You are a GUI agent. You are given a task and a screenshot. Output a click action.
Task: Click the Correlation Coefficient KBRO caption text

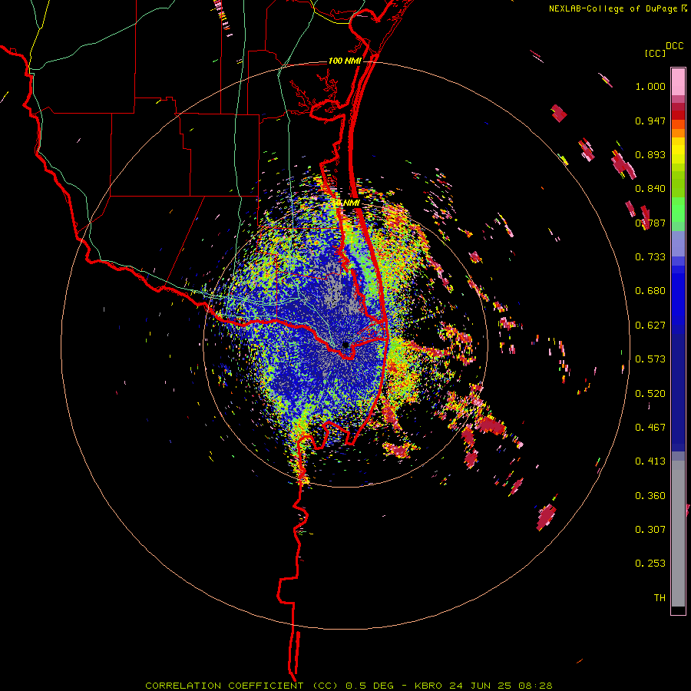point(349,686)
